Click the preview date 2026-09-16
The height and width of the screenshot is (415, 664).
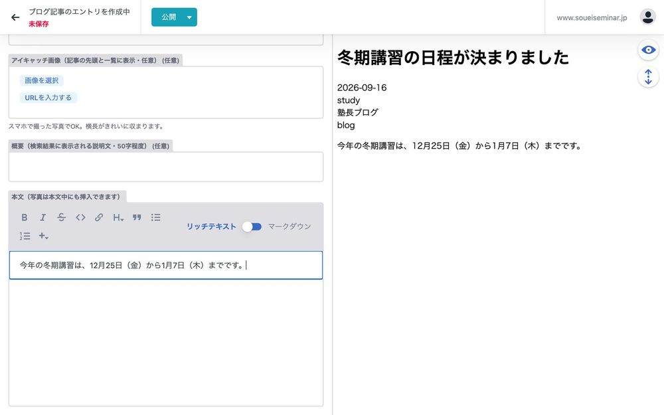[362, 88]
